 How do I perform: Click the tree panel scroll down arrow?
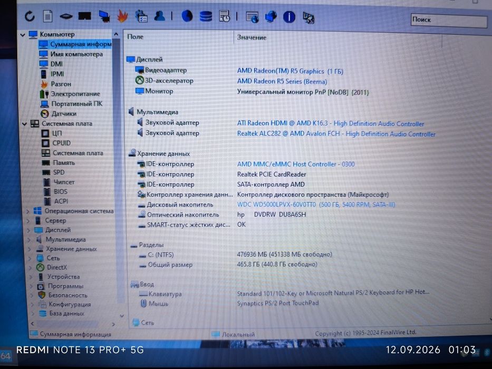coord(122,316)
